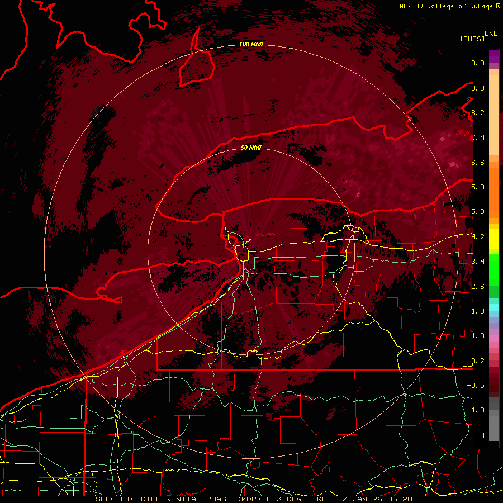Image resolution: width=503 pixels, height=503 pixels.
Task: Click the 100 NMI range ring label
Action: tap(251, 44)
